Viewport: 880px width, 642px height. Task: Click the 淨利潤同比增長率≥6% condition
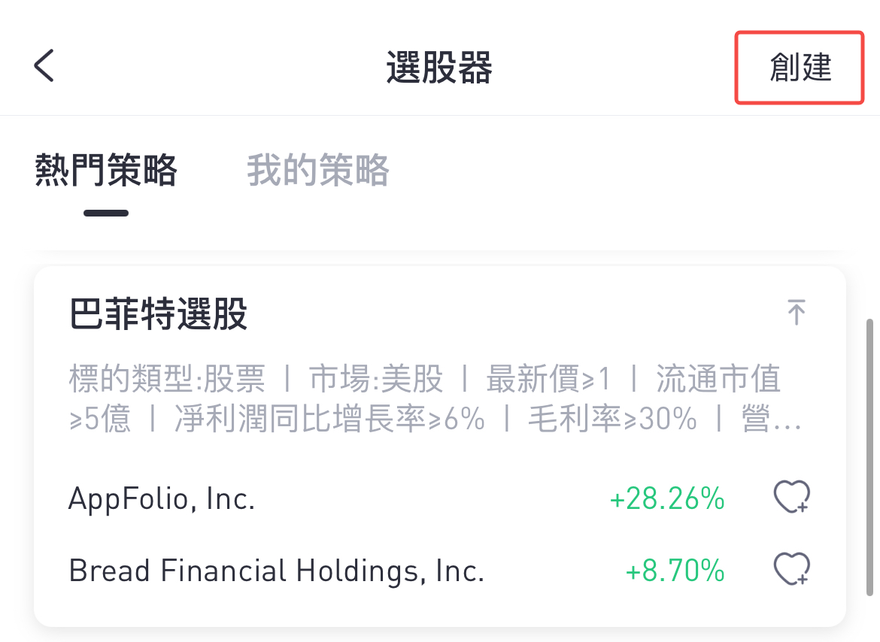point(329,419)
